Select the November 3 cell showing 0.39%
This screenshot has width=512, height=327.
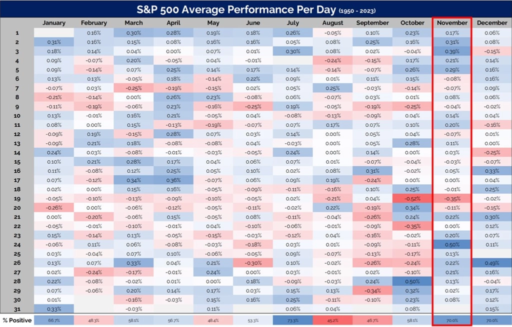click(452, 51)
